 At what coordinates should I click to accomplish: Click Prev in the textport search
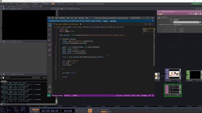(39, 78)
